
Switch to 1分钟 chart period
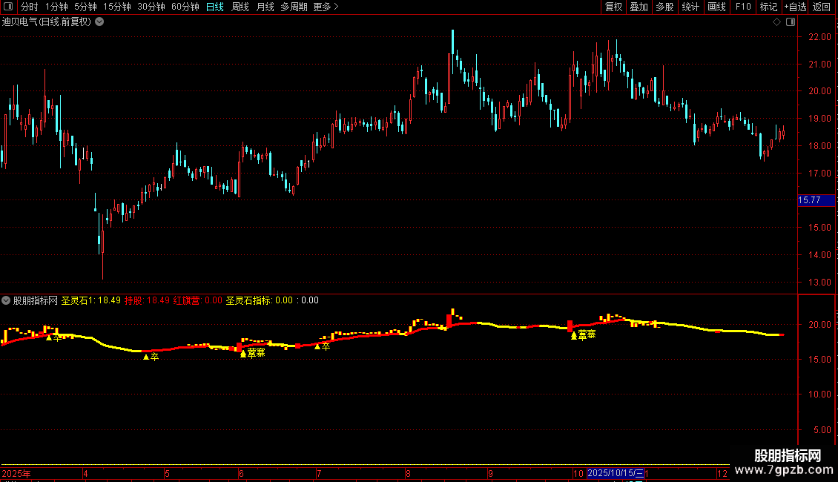[56, 7]
